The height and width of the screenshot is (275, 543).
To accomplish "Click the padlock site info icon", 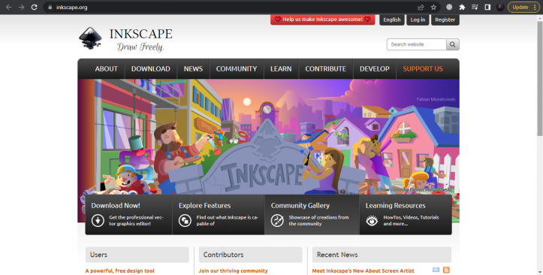I will (50, 7).
